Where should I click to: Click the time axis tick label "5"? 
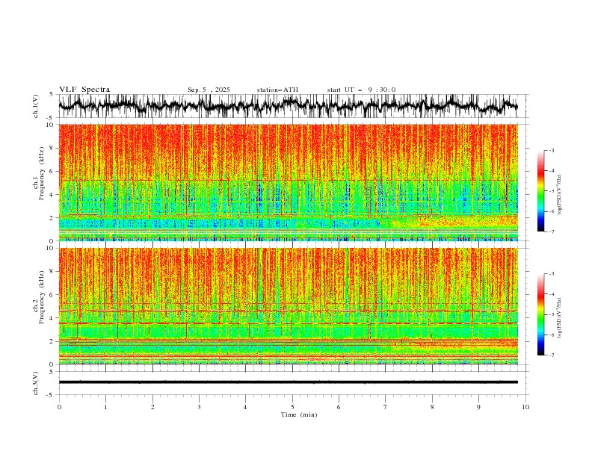pyautogui.click(x=292, y=407)
